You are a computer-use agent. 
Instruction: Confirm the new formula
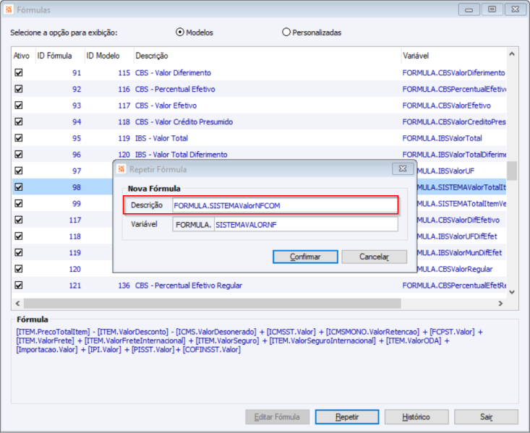point(305,257)
